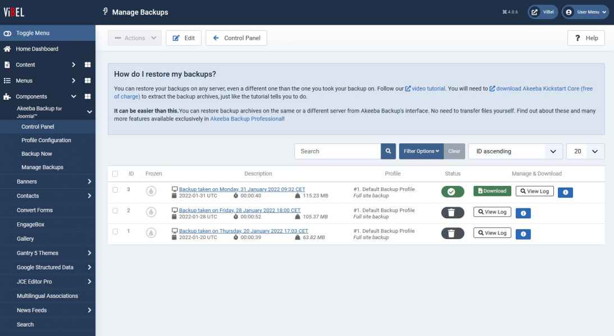Collapse Akeeba Backup for Joomla submenu

tap(89, 112)
